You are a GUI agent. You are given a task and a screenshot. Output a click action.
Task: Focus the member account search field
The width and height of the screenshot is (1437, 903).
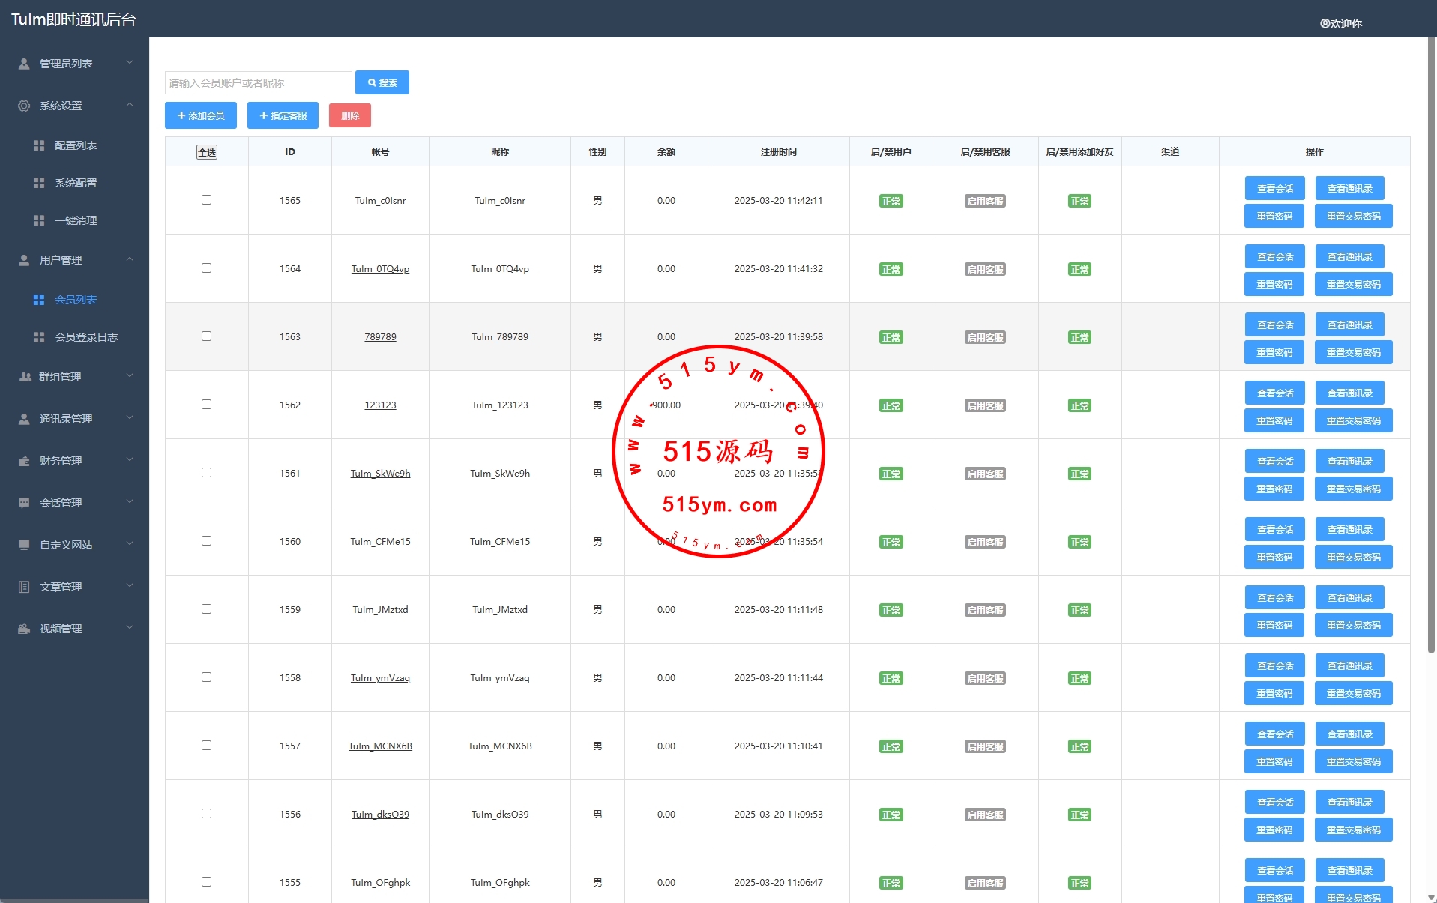click(x=258, y=83)
